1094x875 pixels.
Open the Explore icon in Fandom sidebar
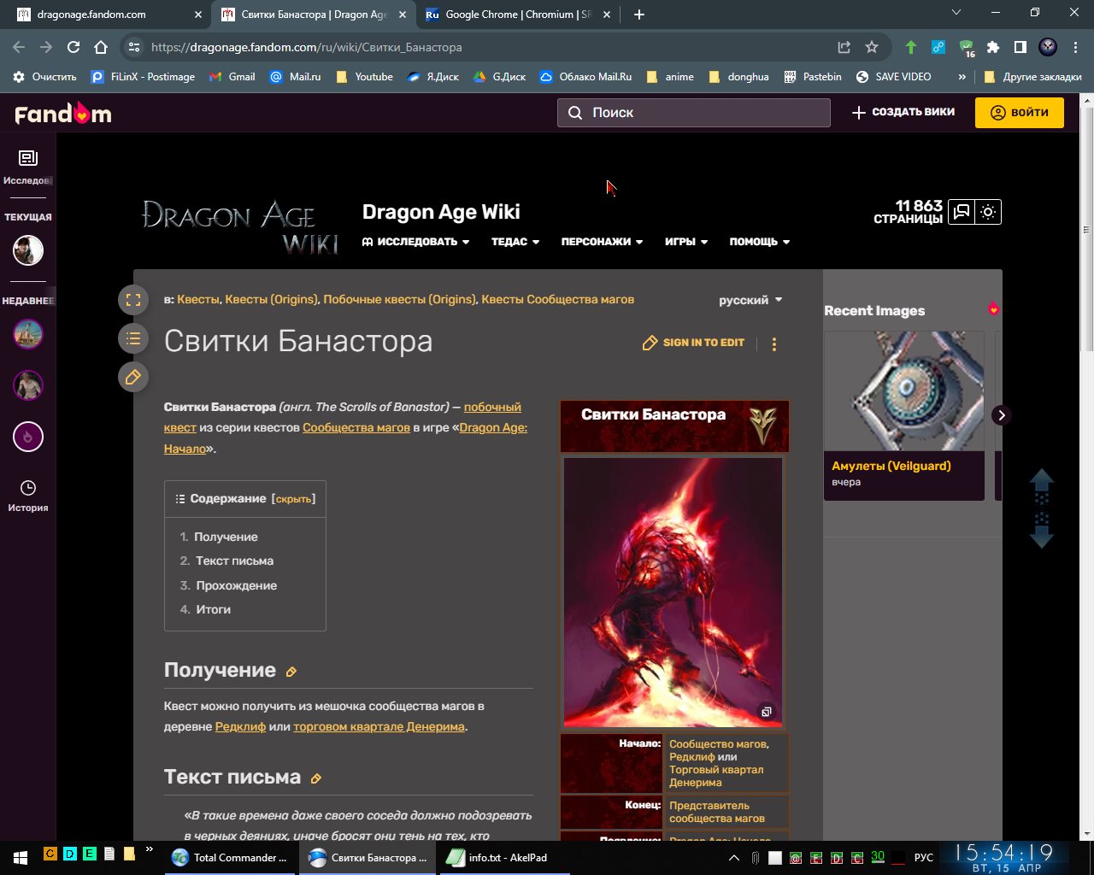click(x=28, y=158)
